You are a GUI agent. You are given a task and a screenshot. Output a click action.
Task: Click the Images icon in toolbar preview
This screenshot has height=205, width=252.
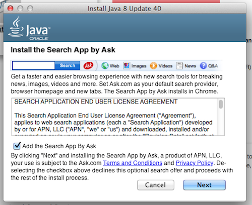click(127, 66)
